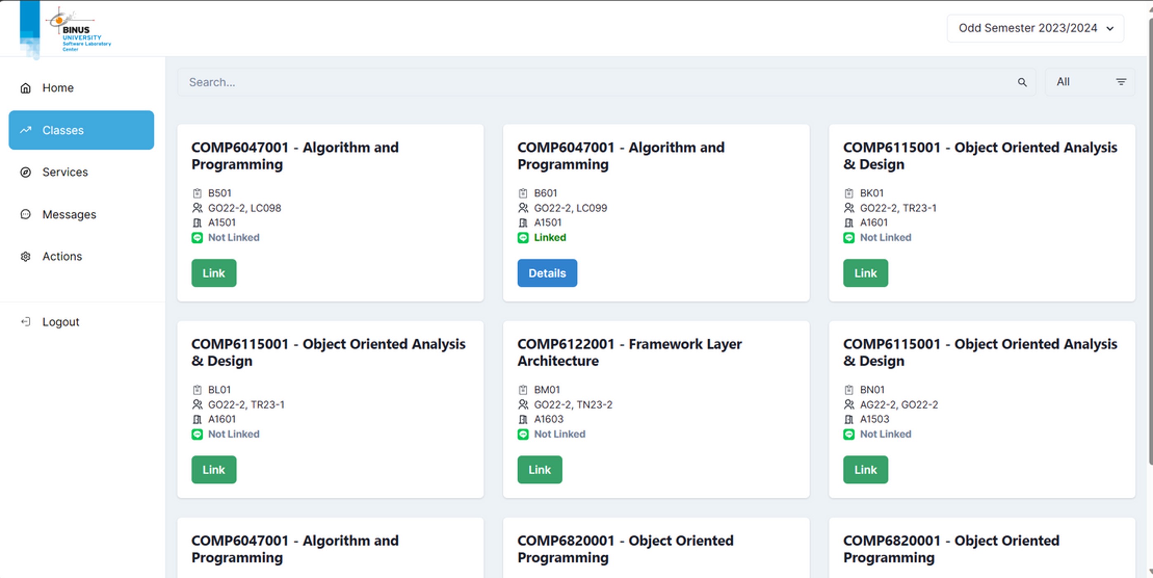The image size is (1153, 578).
Task: Click the Logout arrow icon
Action: point(26,322)
